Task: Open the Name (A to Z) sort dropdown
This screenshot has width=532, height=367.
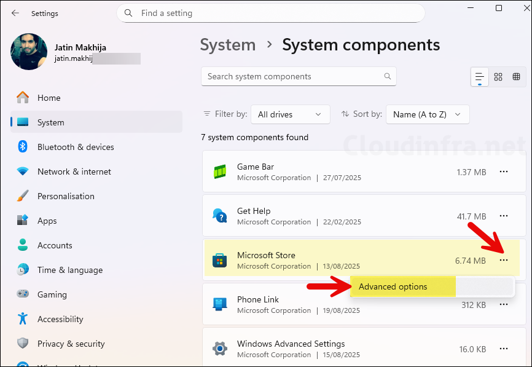Action: point(428,114)
